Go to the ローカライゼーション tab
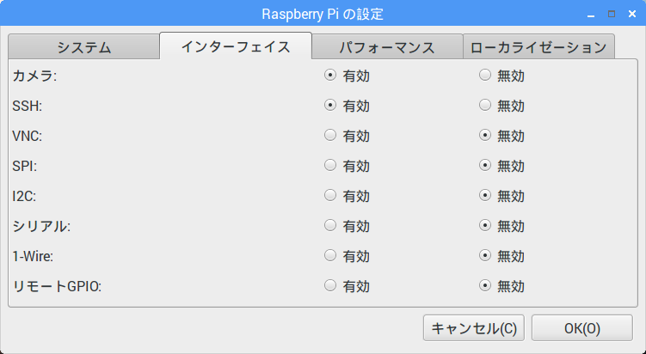The image size is (646, 354). [x=538, y=47]
